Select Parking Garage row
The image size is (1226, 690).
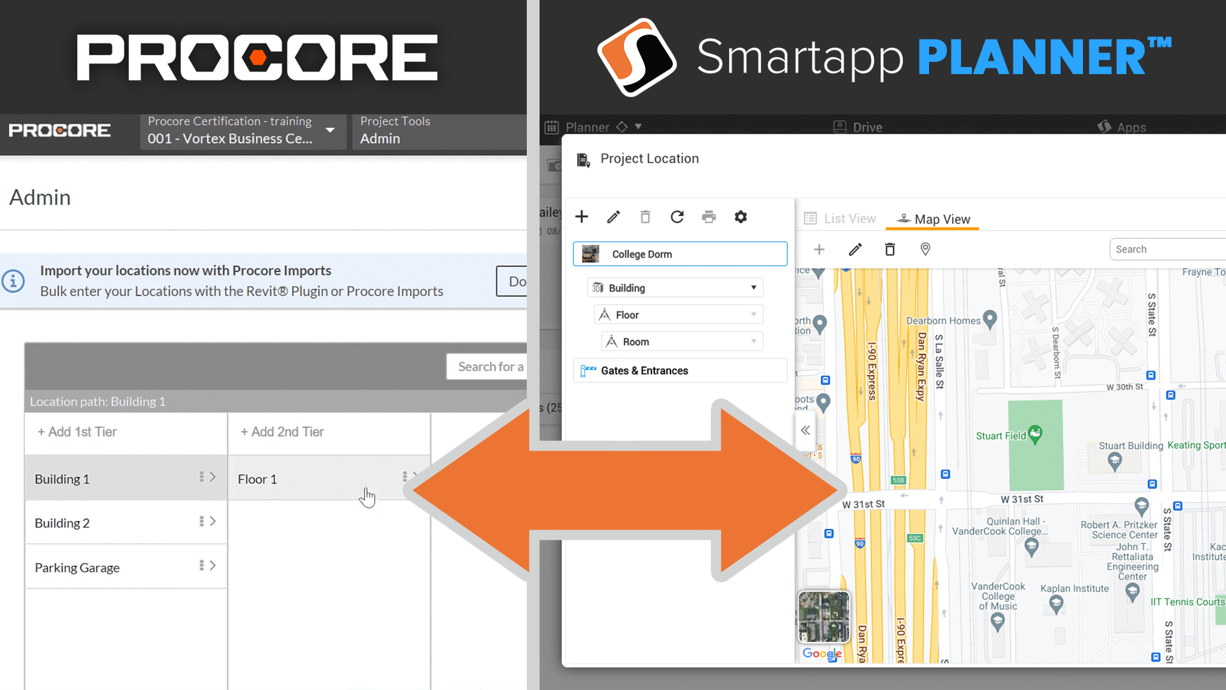pyautogui.click(x=126, y=567)
